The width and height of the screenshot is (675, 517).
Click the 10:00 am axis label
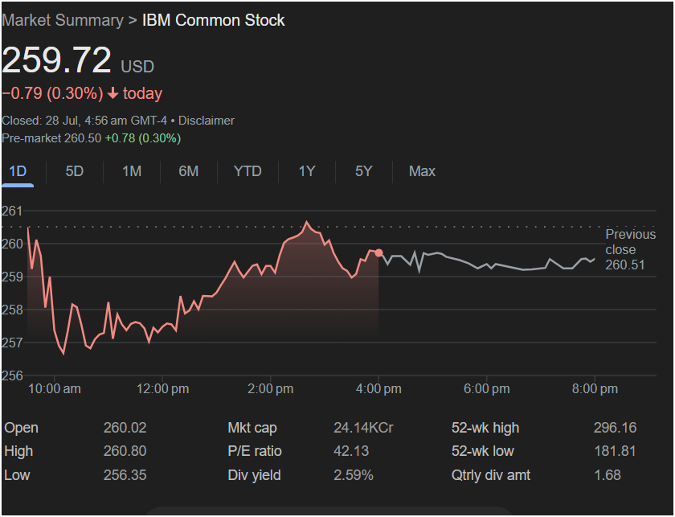[55, 389]
